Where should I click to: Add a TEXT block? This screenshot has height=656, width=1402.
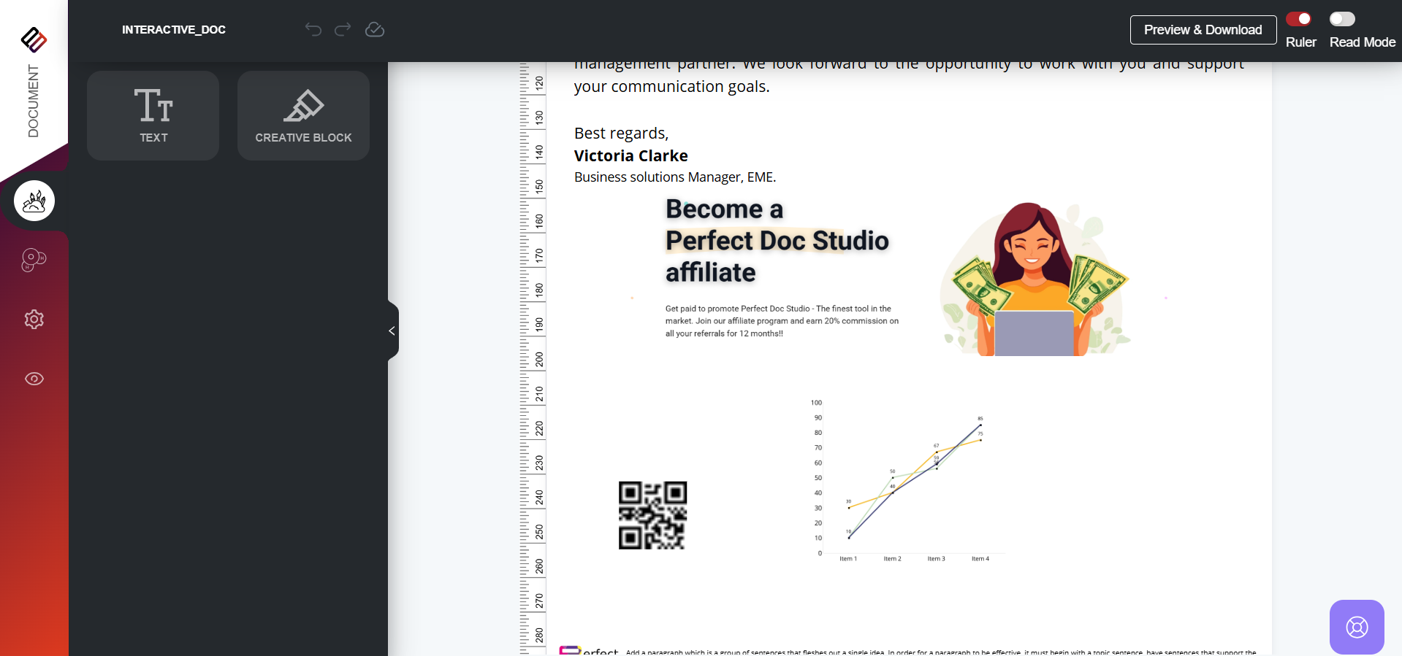pos(153,115)
